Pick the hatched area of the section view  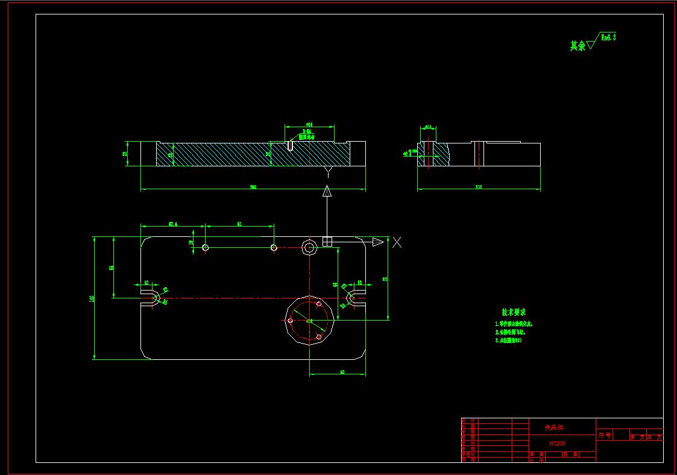click(x=253, y=154)
